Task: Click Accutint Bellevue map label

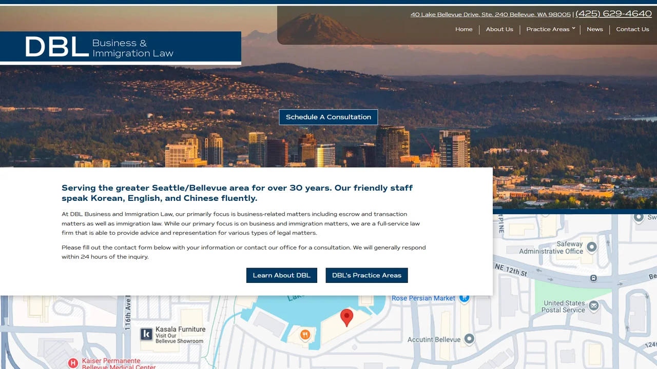Action: [434, 340]
